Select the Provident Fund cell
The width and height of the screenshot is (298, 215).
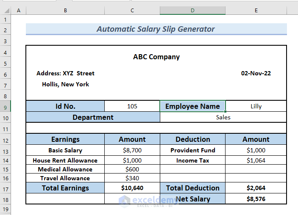192,150
